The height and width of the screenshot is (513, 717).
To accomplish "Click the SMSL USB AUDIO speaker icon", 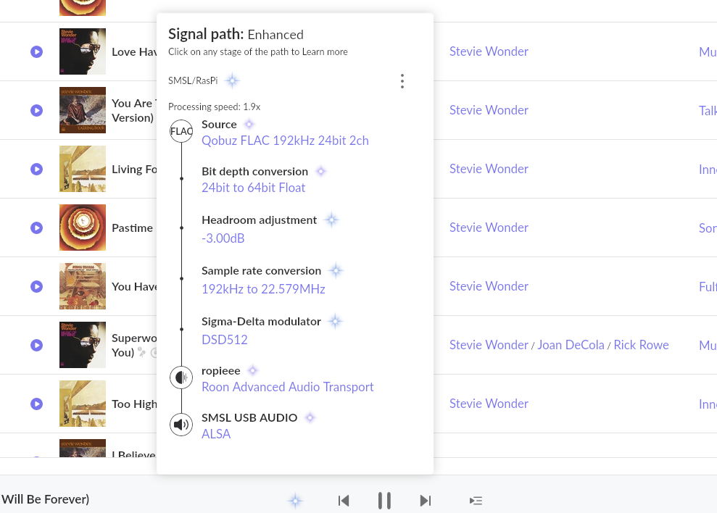I will tap(181, 425).
